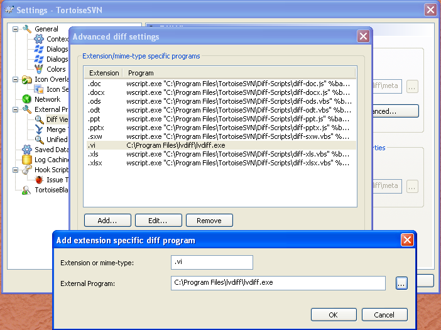
Task: Sort list by Extension column header
Action: click(103, 73)
